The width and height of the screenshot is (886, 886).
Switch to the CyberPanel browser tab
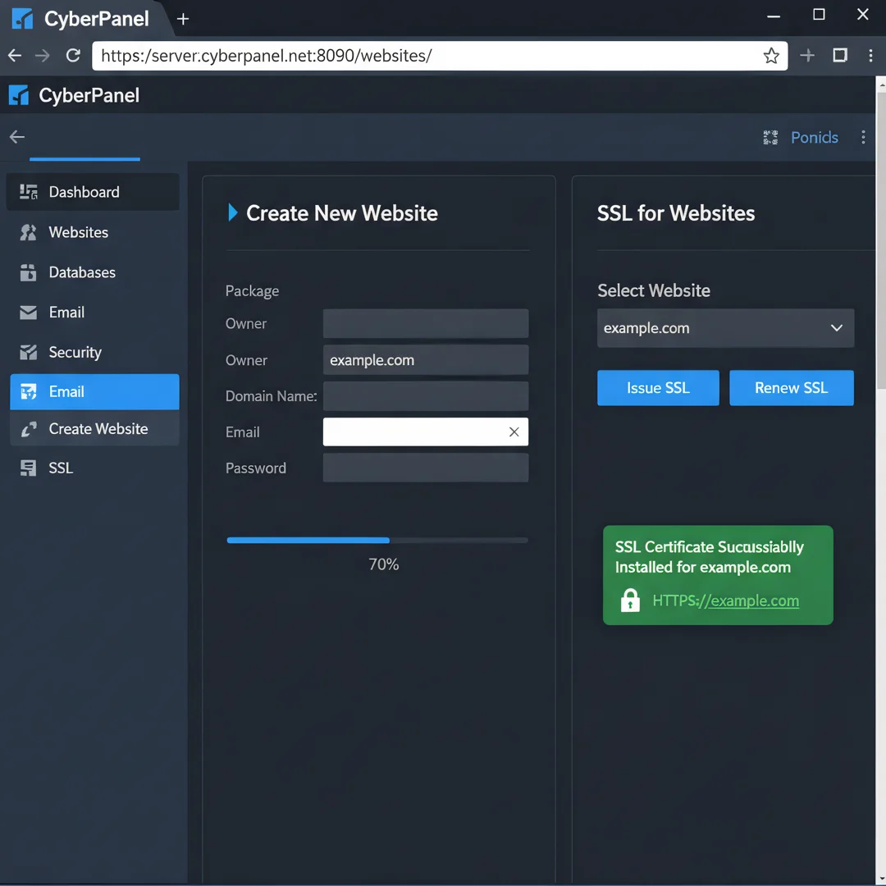pyautogui.click(x=84, y=19)
